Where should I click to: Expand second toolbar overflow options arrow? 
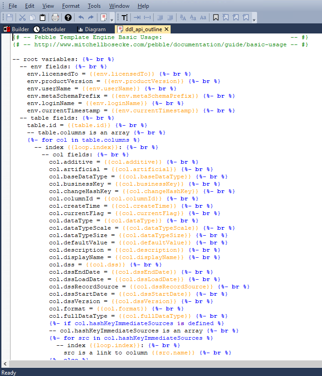pyautogui.click(x=254, y=20)
